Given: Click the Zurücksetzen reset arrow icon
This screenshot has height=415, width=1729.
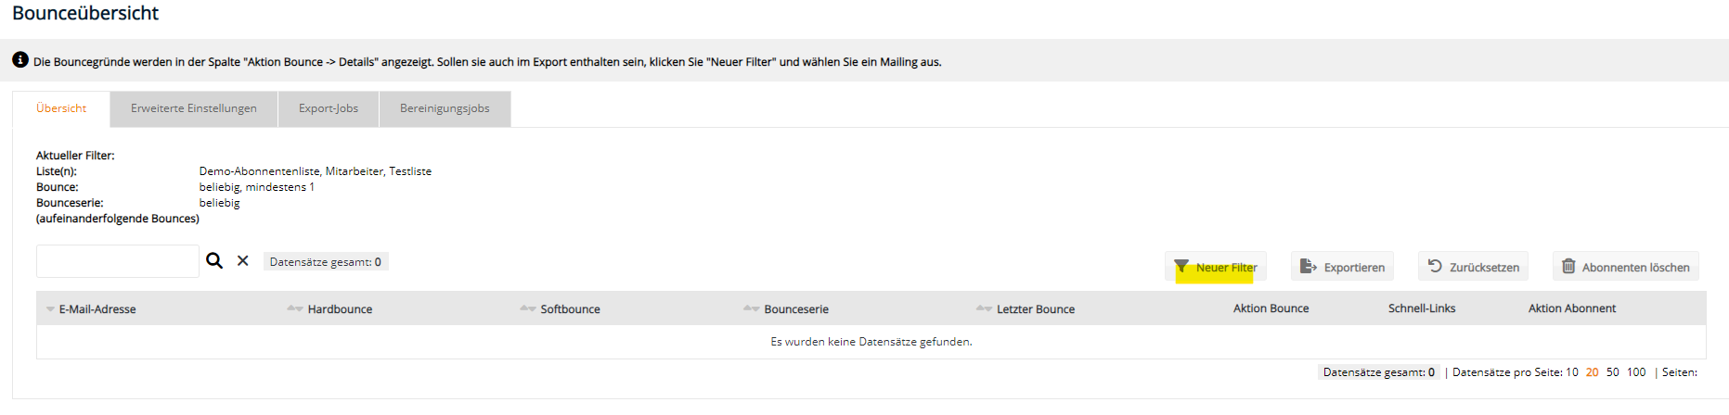Looking at the screenshot, I should tap(1435, 266).
